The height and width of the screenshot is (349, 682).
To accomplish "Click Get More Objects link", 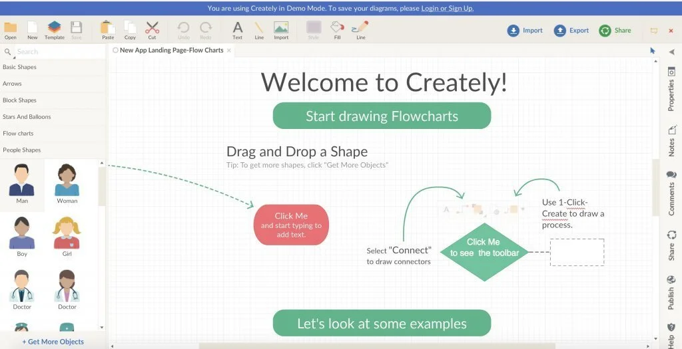I will click(53, 342).
